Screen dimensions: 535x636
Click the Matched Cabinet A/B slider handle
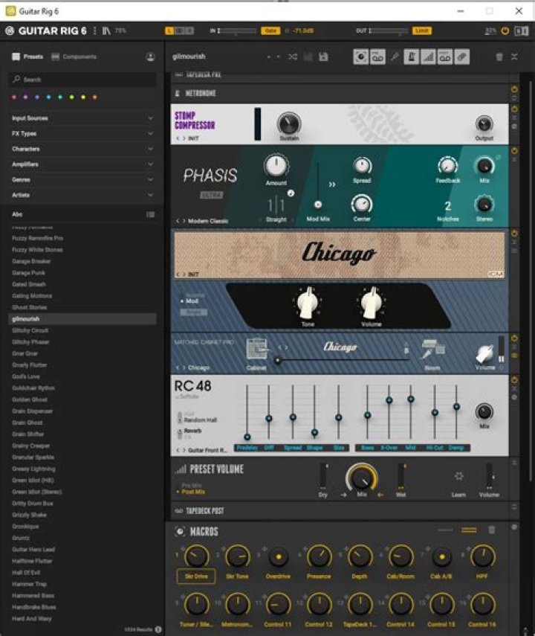point(278,360)
